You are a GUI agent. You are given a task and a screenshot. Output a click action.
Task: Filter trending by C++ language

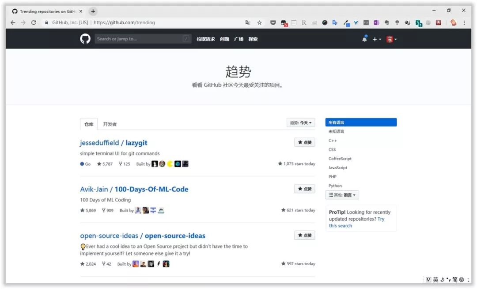[333, 141]
